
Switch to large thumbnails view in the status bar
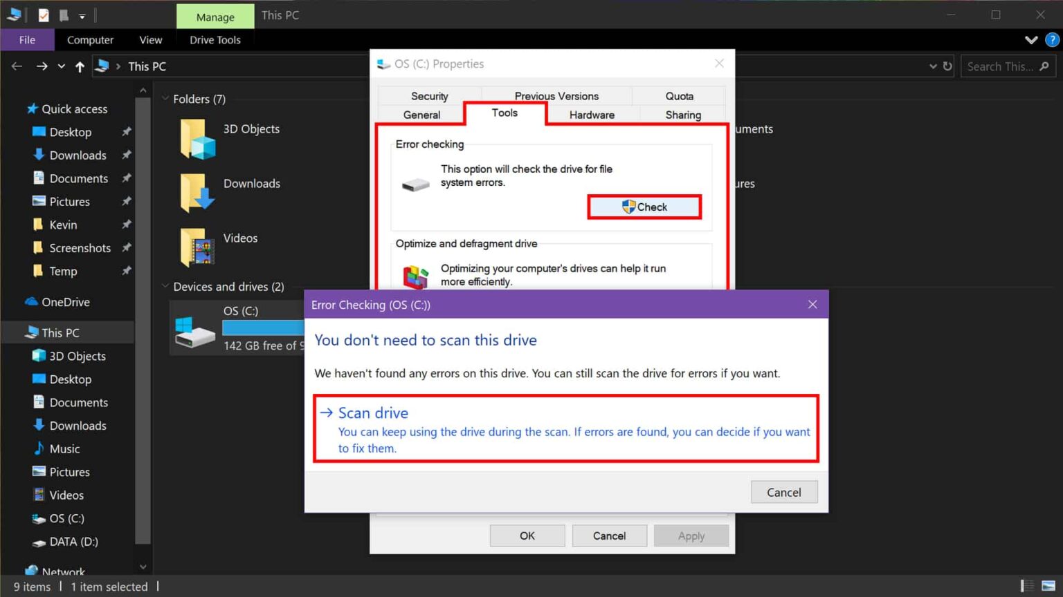1048,586
